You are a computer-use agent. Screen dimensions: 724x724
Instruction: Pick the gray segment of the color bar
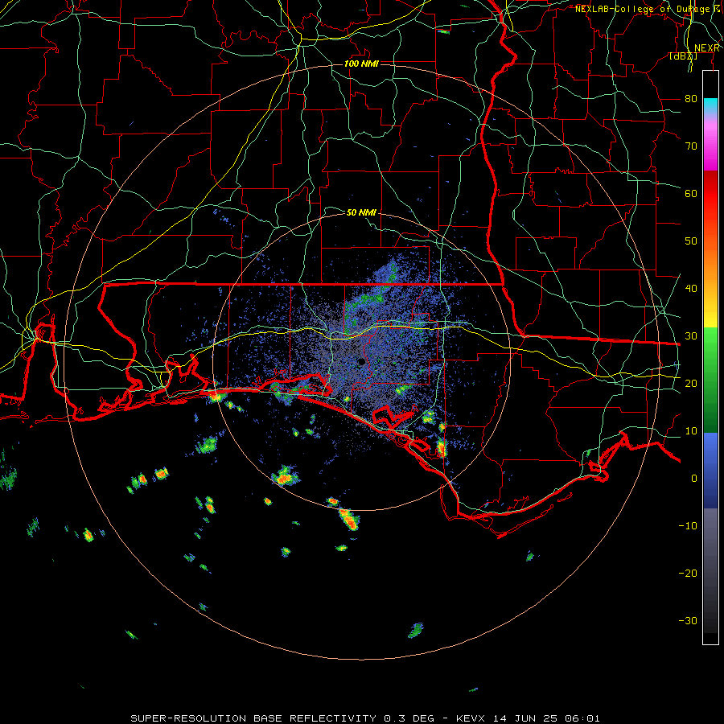pyautogui.click(x=710, y=570)
